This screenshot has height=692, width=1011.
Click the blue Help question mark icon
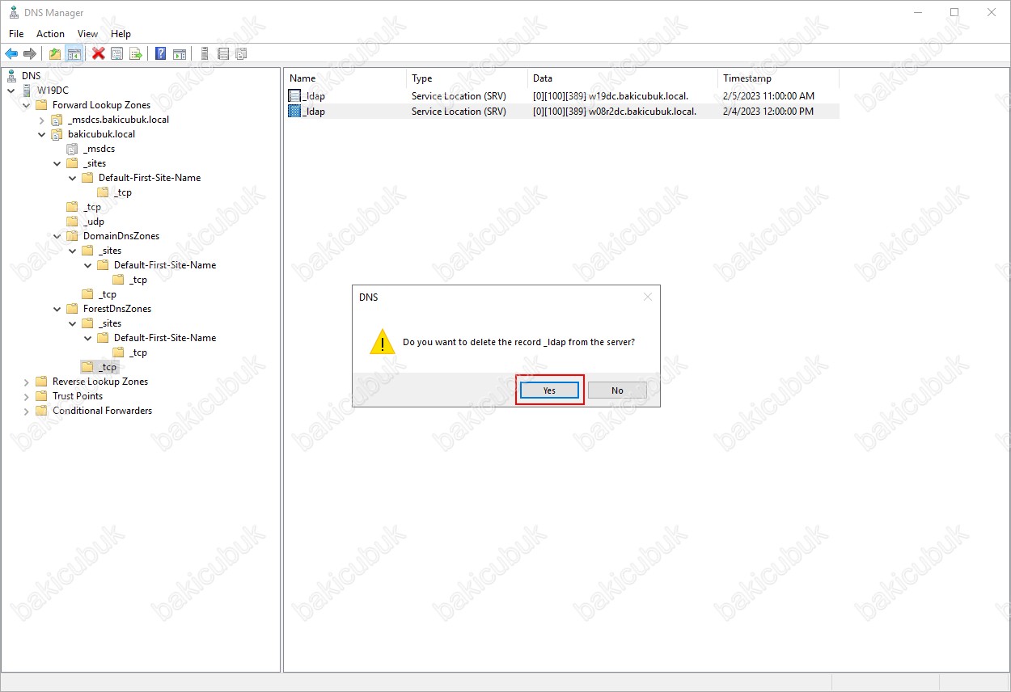tap(161, 54)
